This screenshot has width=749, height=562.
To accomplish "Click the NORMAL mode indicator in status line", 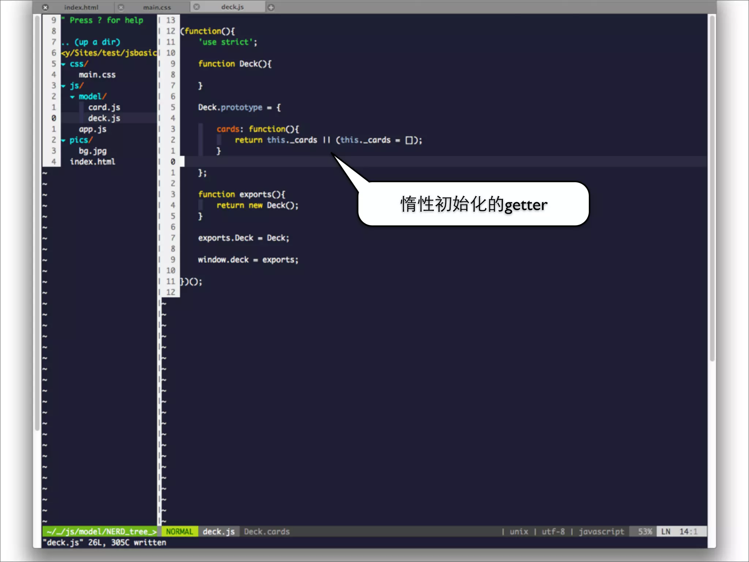I will [179, 532].
